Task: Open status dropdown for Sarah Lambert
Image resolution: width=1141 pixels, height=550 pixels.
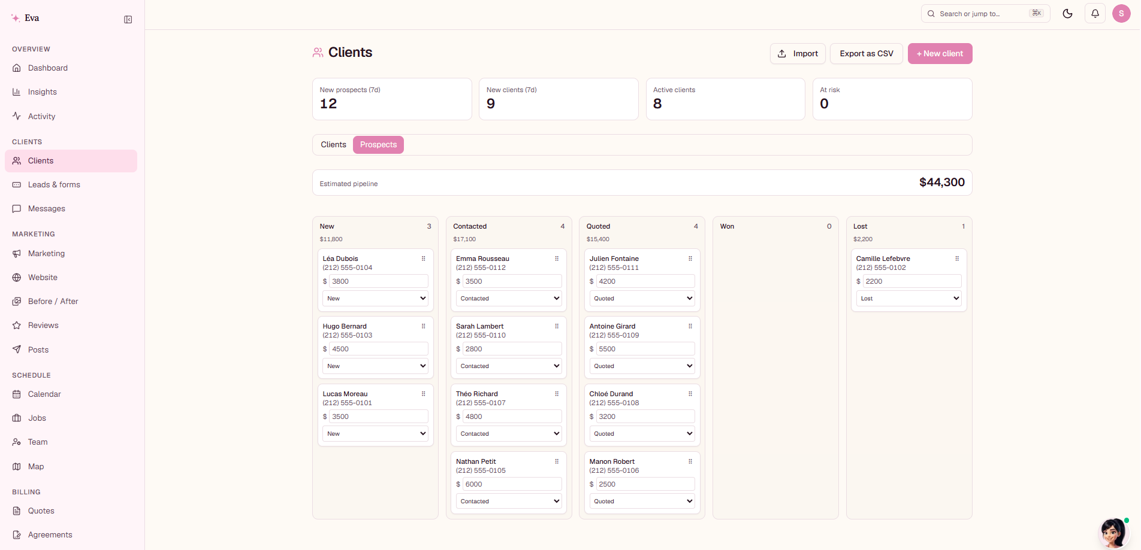Action: [x=509, y=366]
